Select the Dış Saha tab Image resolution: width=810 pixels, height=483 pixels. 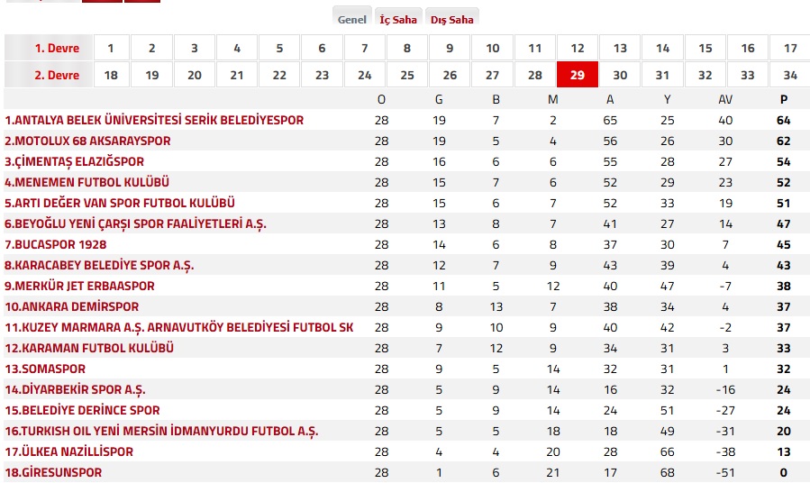(x=452, y=19)
